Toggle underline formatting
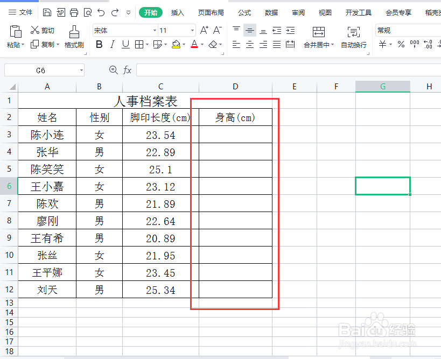Viewport: 441px width, 359px height. tap(125, 44)
